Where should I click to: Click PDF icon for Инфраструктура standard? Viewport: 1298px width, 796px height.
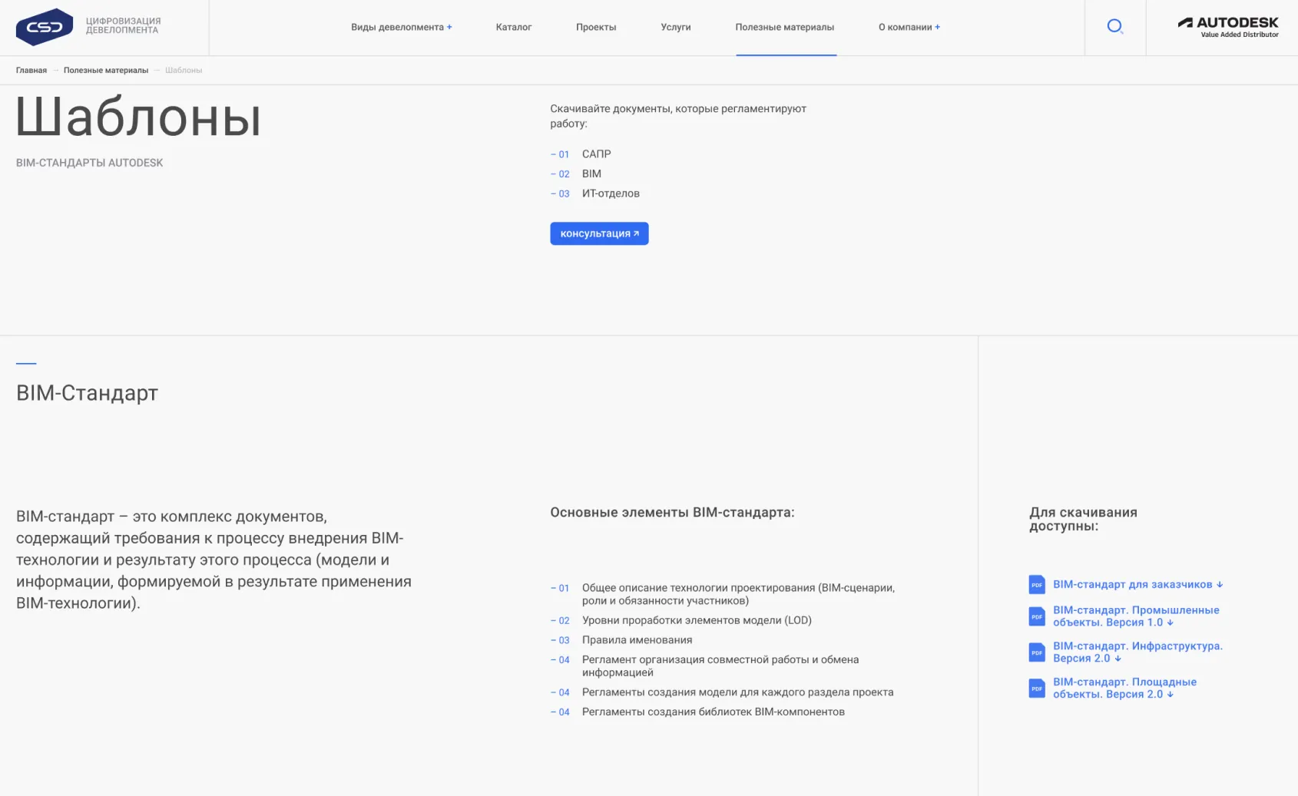1037,652
